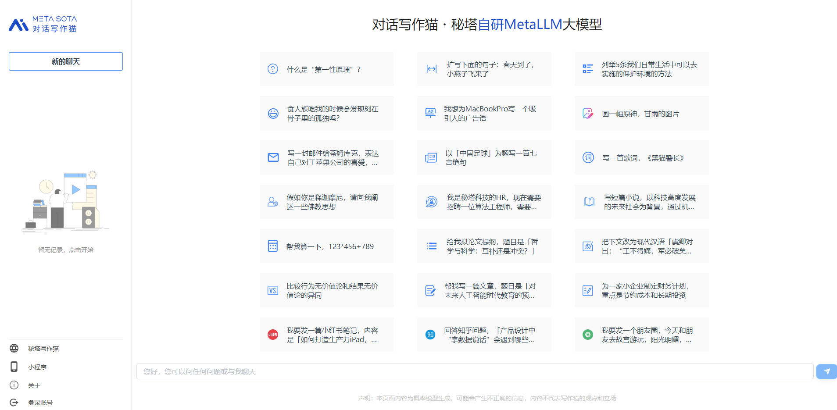
Task: Click the VS comparison icon
Action: [273, 290]
